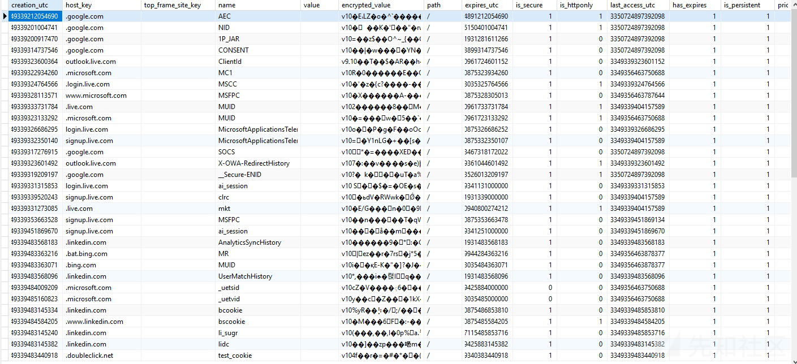Viewport: 797px width, 364px height.
Task: Select the creation_utc cell in the mkt row
Action: (x=36, y=209)
